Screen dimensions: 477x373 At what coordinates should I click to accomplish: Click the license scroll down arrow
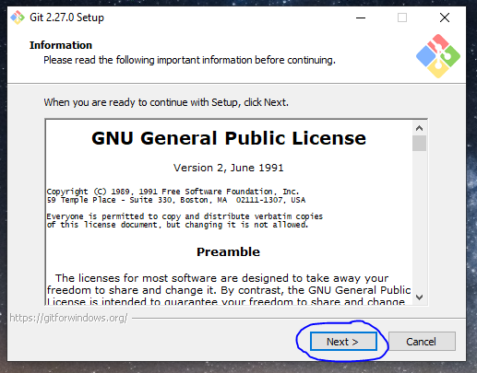[x=419, y=297]
